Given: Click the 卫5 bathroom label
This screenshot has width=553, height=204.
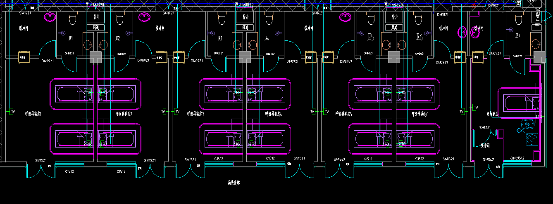Looking at the screenshot, I should pyautogui.click(x=371, y=38).
